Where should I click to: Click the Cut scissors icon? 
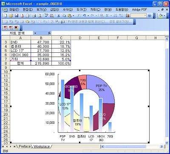click(59, 16)
